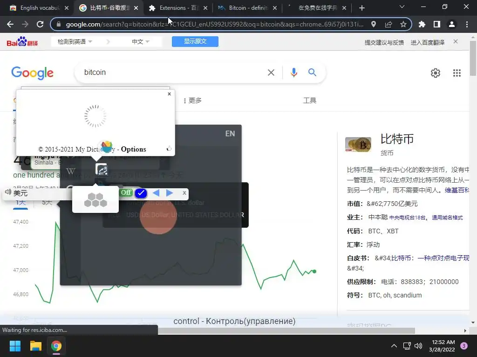
Task: Click the Google logo
Action: point(32,73)
